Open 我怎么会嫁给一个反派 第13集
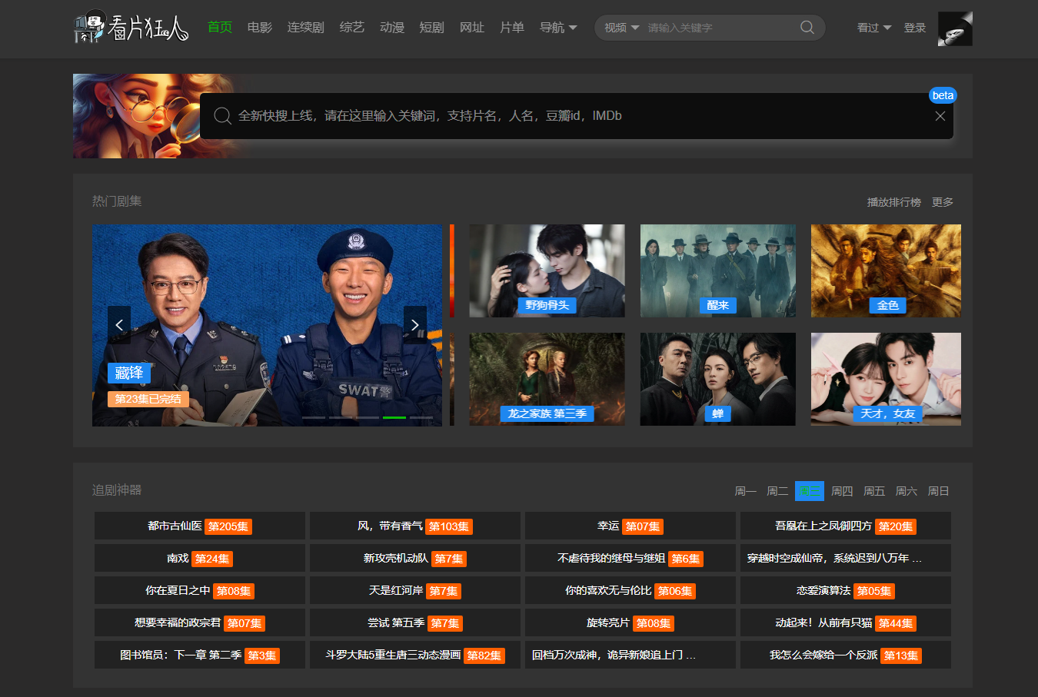 [846, 656]
